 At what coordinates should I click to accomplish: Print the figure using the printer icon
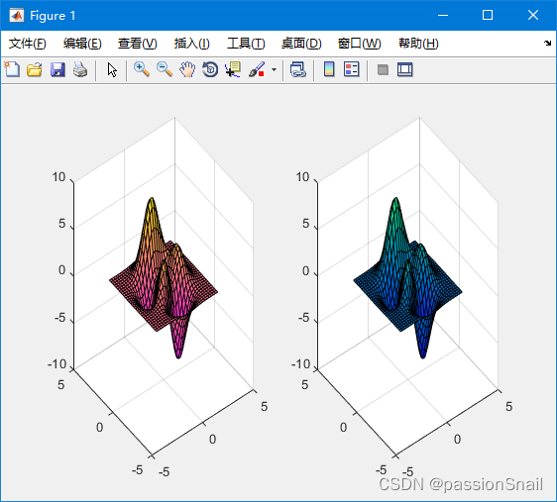click(x=80, y=69)
